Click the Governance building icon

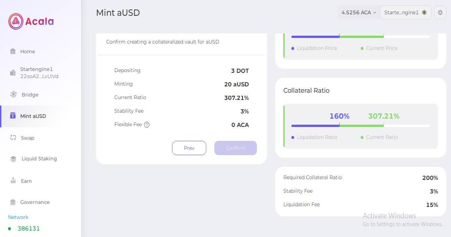pyautogui.click(x=13, y=202)
